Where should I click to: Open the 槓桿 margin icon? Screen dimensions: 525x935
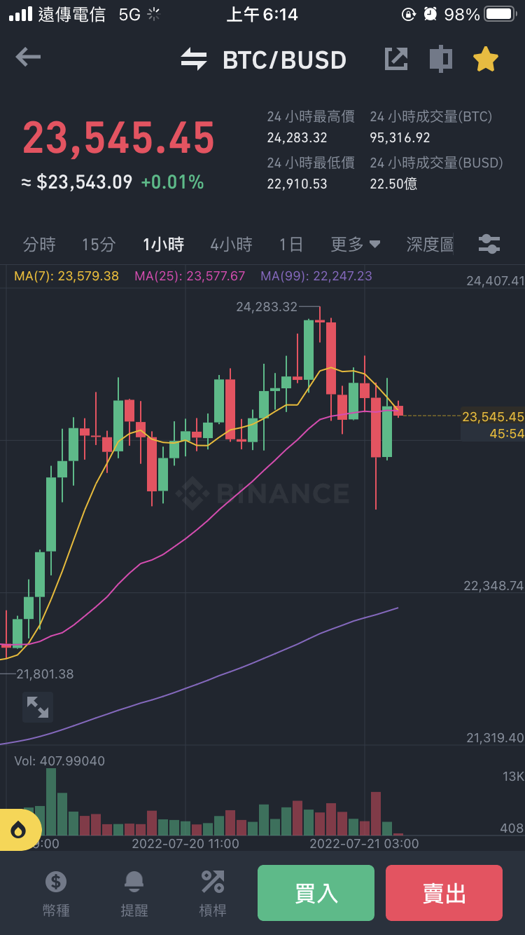213,893
